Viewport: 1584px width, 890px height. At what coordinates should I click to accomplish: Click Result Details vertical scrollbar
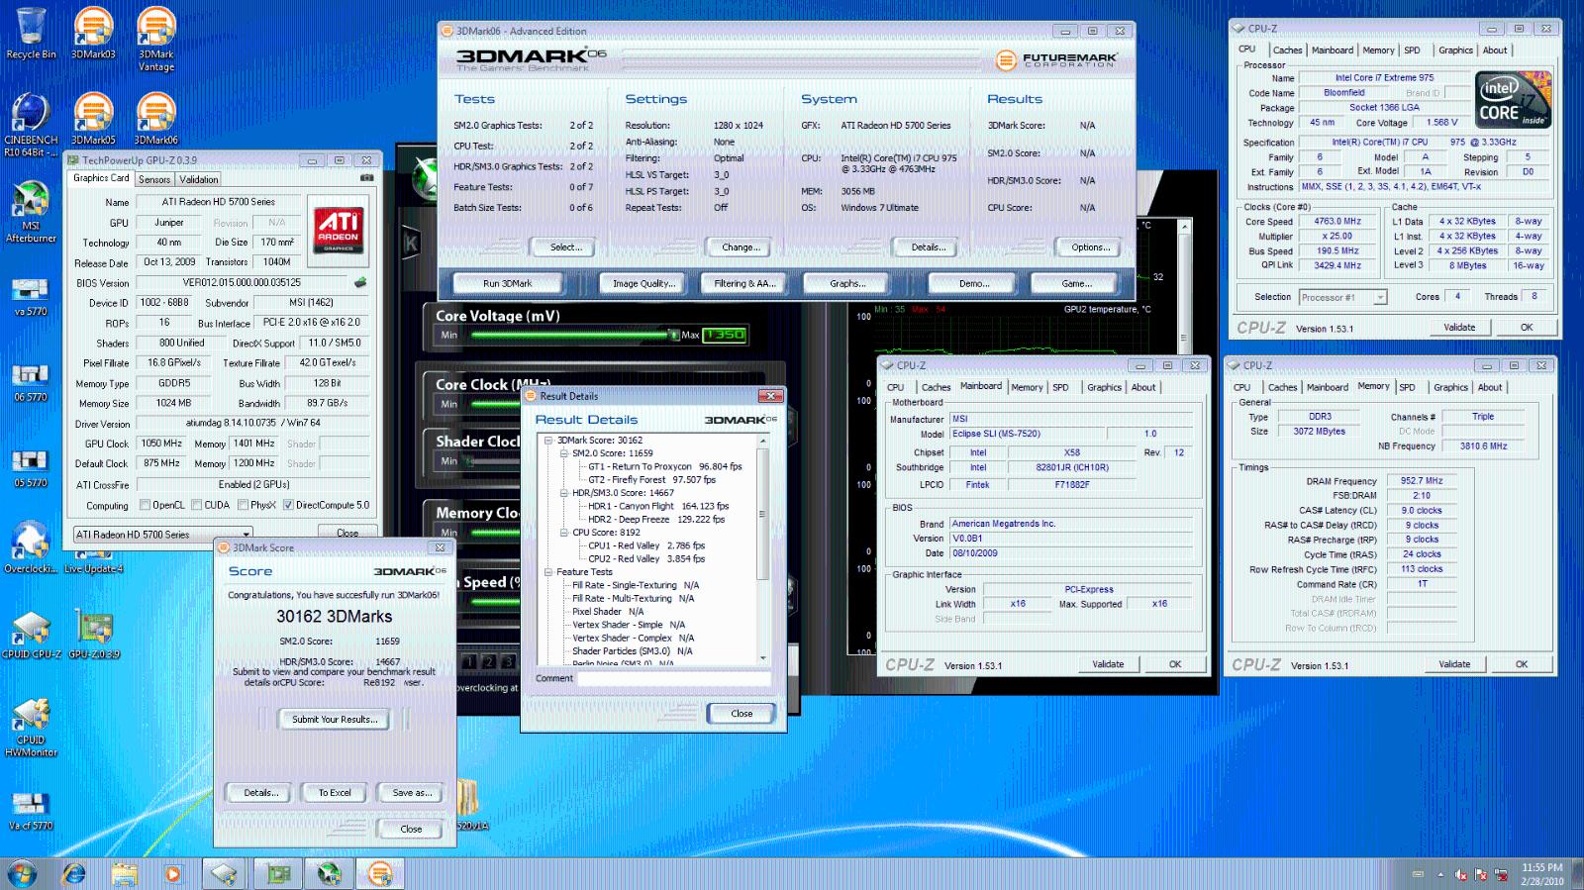point(762,549)
